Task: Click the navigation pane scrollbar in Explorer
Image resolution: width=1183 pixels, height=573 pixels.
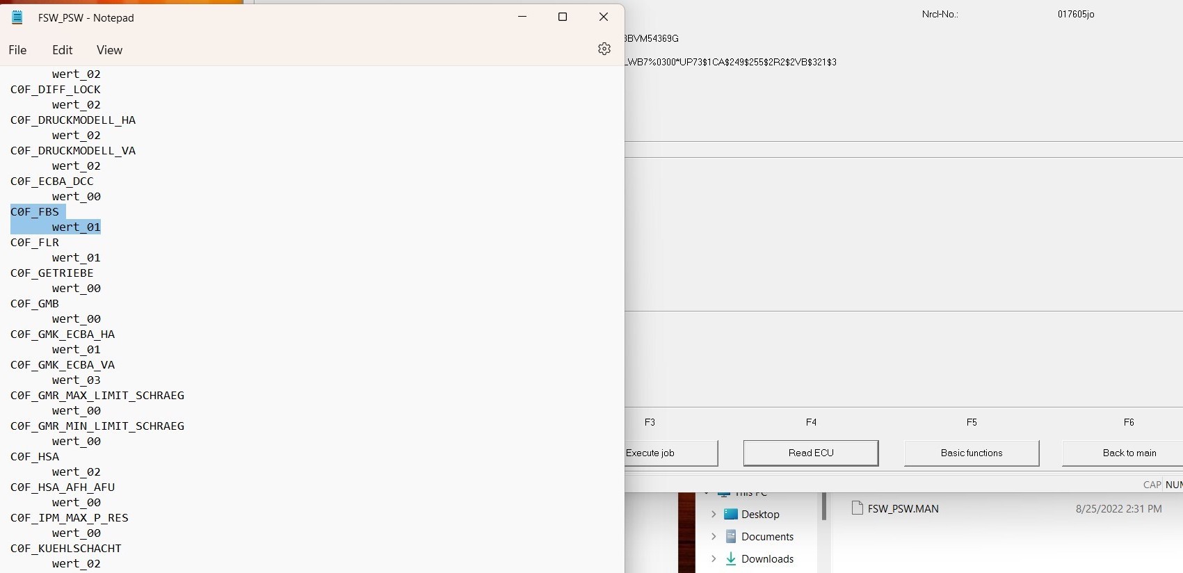Action: tap(824, 506)
